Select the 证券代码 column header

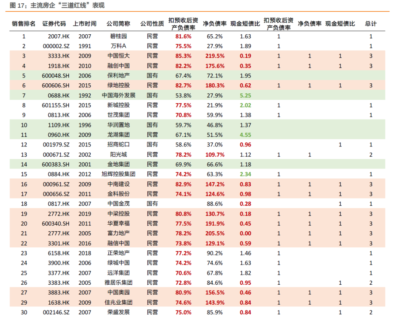pyautogui.click(x=54, y=24)
